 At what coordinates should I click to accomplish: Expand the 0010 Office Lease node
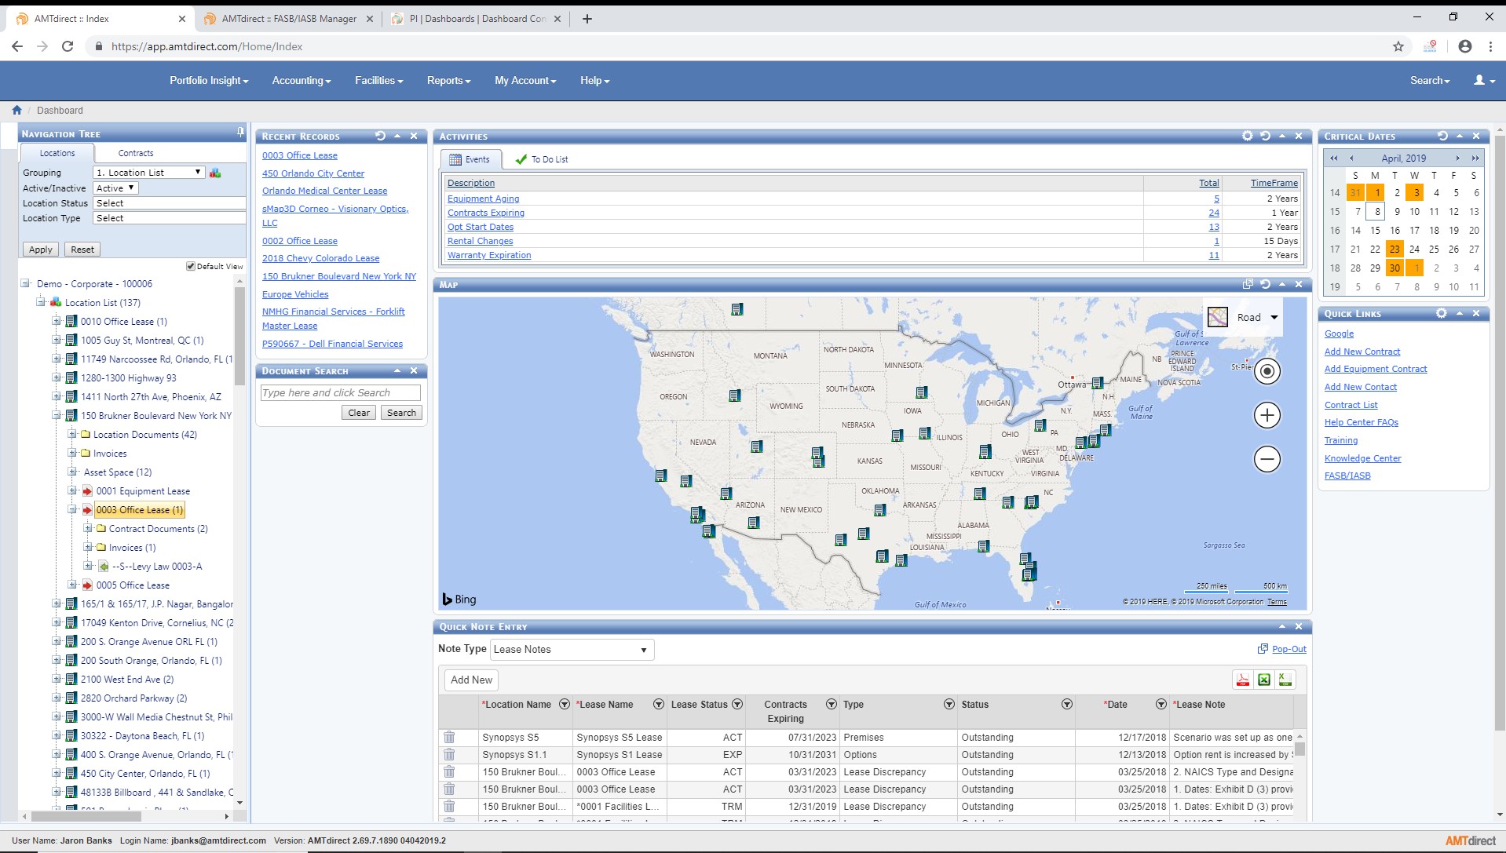57,321
